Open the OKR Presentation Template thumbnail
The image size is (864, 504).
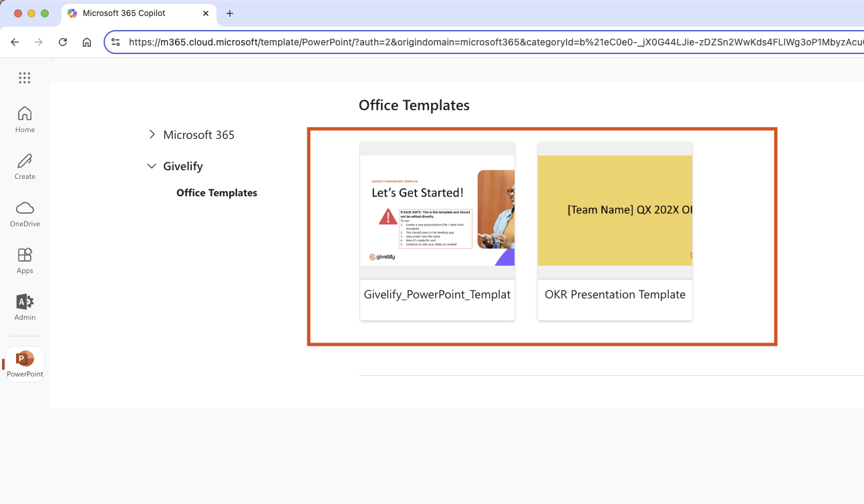(x=615, y=210)
